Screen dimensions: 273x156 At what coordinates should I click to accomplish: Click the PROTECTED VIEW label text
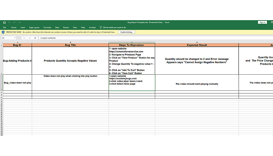click(x=14, y=32)
